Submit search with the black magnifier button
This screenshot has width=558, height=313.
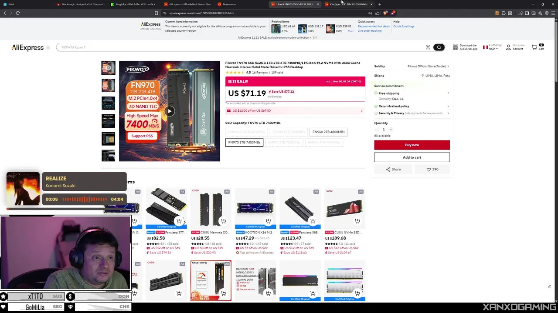[439, 47]
